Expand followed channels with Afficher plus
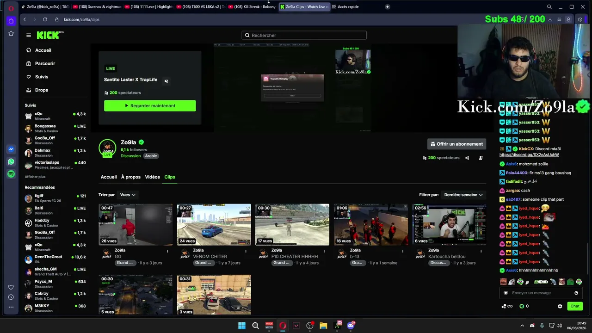The height and width of the screenshot is (333, 592). click(x=35, y=177)
